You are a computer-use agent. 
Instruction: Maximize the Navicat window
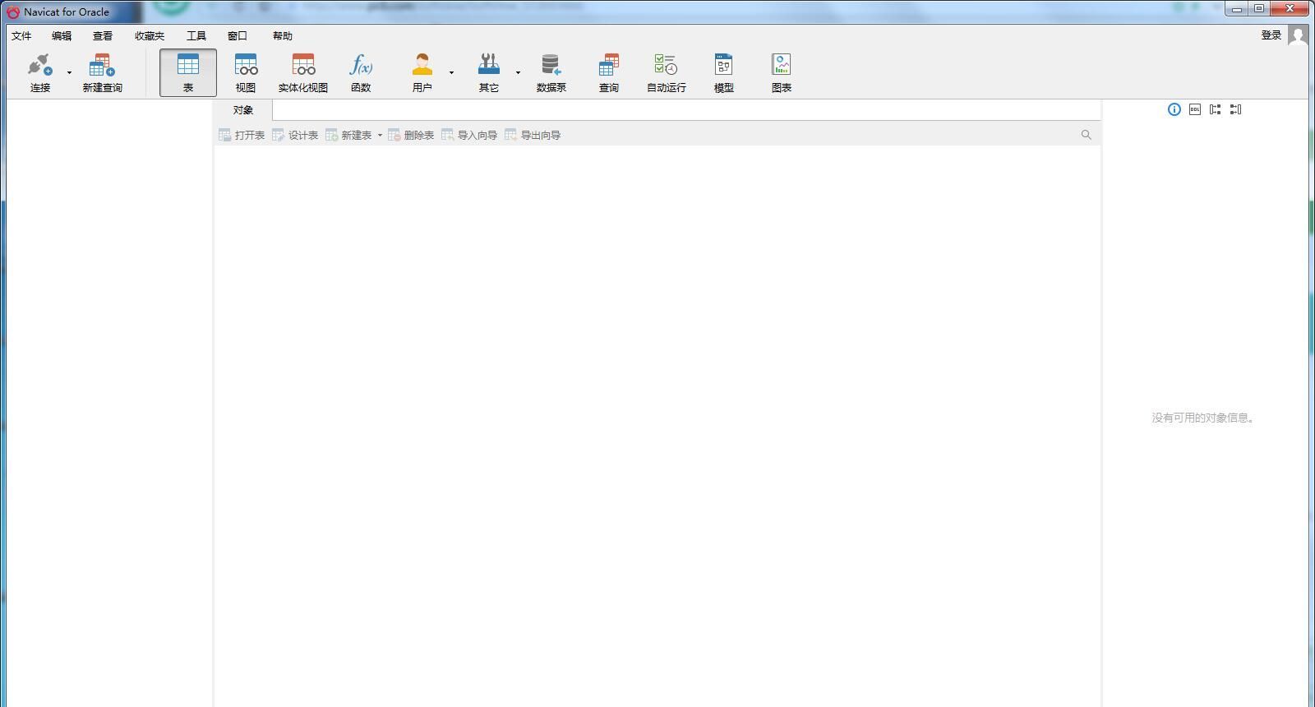[1259, 9]
